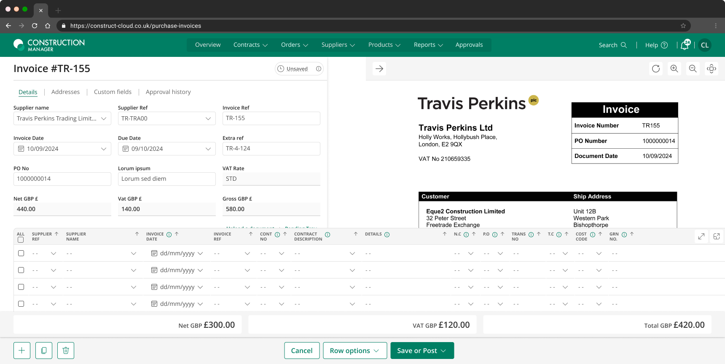725x364 pixels.
Task: Open the CL user avatar
Action: tap(705, 45)
